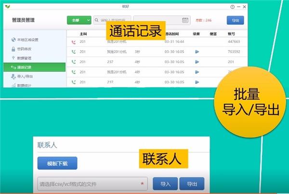The width and height of the screenshot is (289, 194).
Task: Click the csv/vcf file selection field
Action: click(92, 184)
